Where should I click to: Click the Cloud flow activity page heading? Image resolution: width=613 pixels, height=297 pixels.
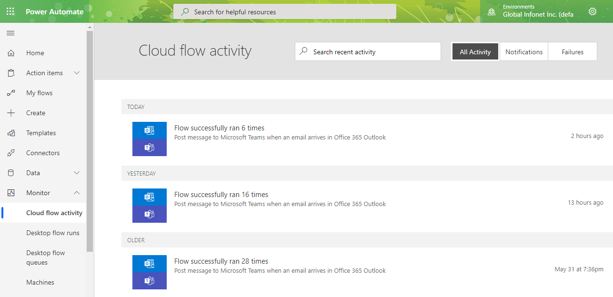click(195, 50)
